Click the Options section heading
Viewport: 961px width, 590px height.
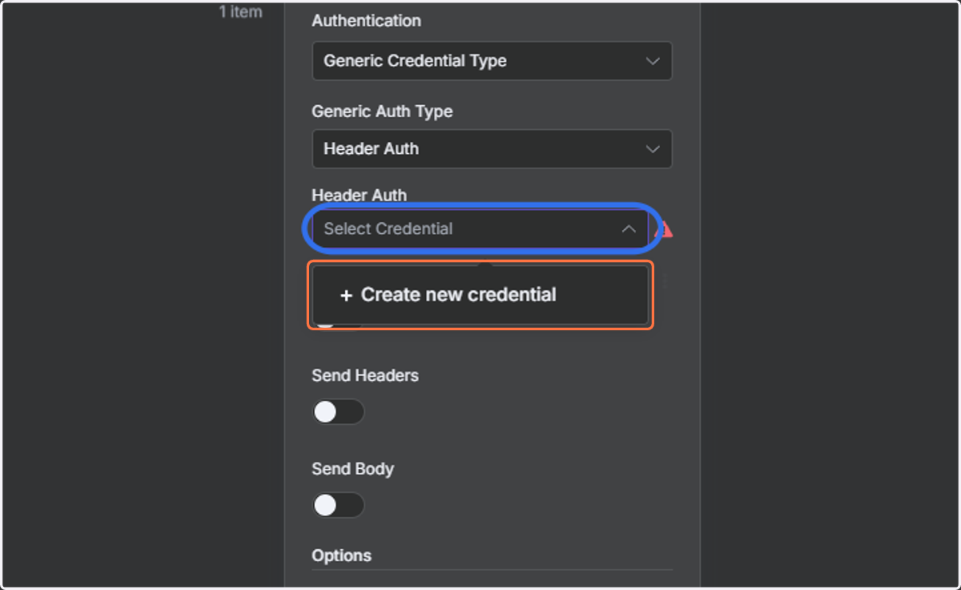pos(341,556)
